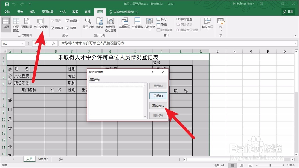Open a New Window (新建窗口)
Screen dimensions: 299x168
point(125,23)
